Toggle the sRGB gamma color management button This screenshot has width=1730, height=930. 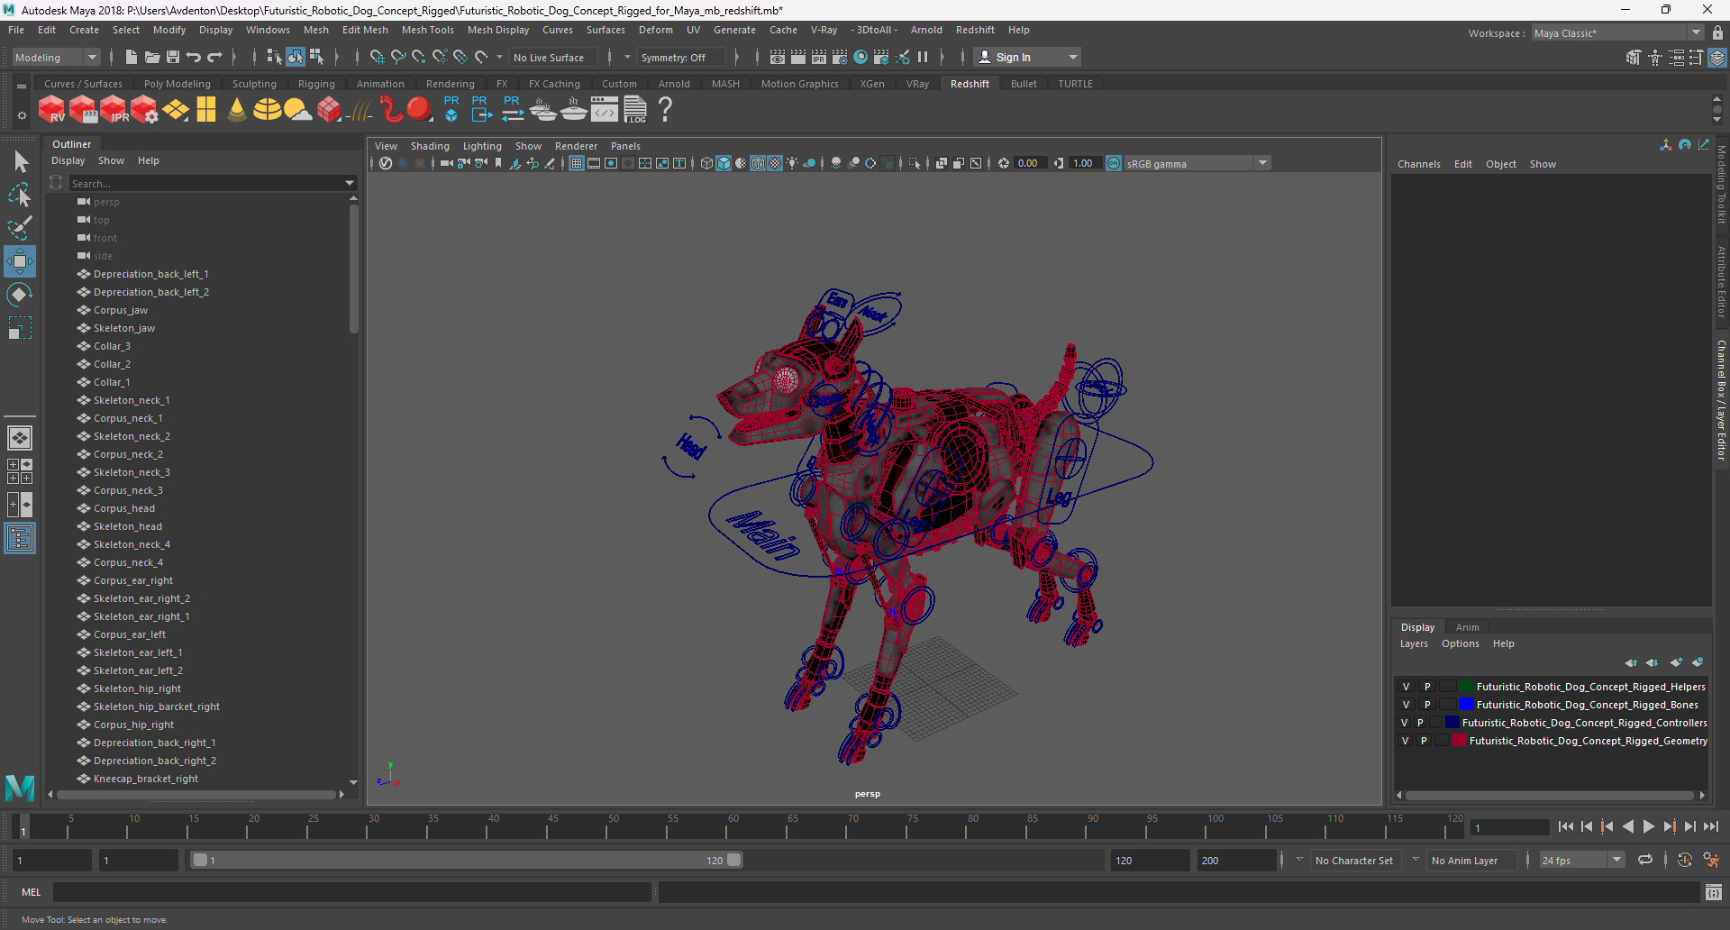tap(1114, 163)
